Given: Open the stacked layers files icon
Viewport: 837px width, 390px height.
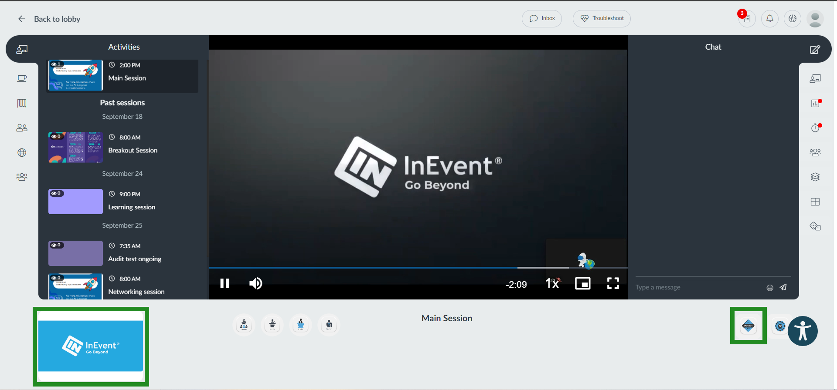Looking at the screenshot, I should tap(815, 177).
